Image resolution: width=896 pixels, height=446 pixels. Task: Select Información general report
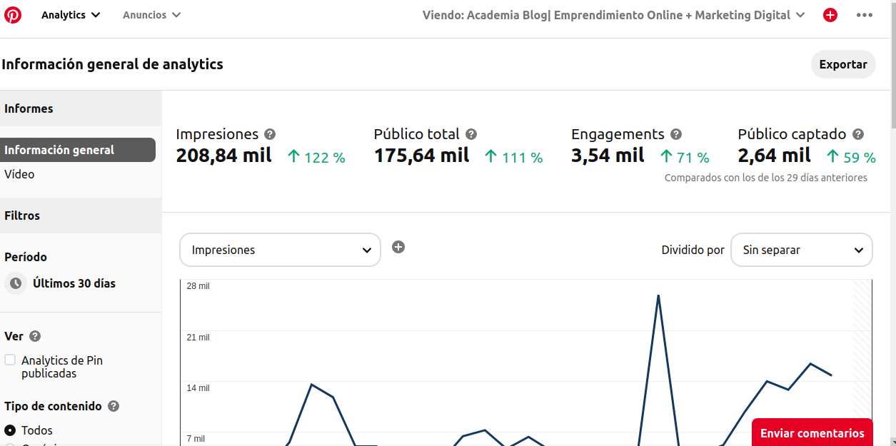[x=78, y=150]
